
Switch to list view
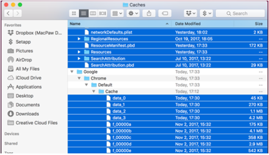tap(84, 13)
